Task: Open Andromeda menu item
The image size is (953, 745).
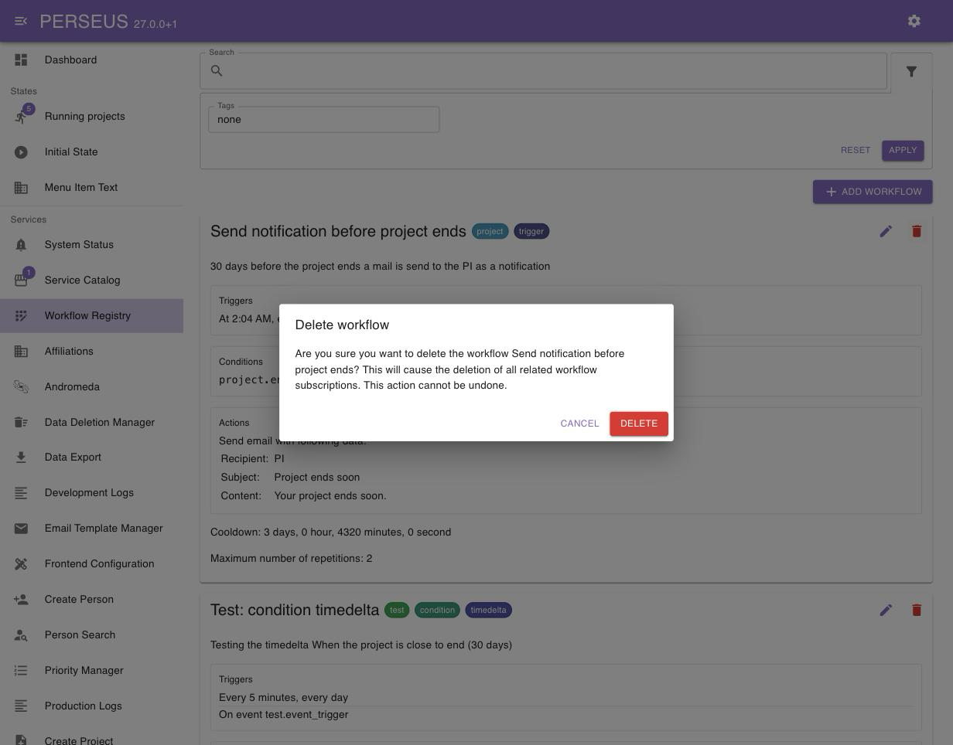Action: point(91,387)
